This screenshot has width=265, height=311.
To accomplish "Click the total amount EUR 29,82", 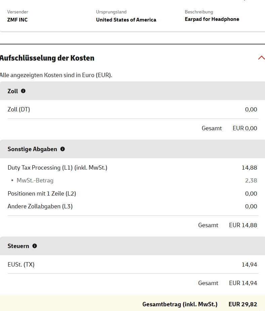I will pos(243,304).
